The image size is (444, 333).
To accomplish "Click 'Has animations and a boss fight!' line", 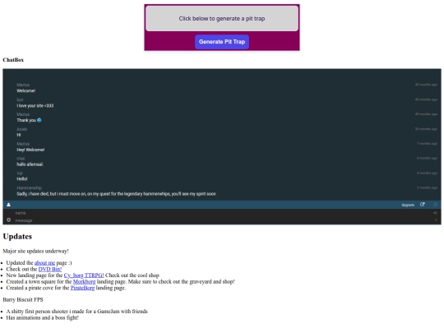I will [42, 317].
